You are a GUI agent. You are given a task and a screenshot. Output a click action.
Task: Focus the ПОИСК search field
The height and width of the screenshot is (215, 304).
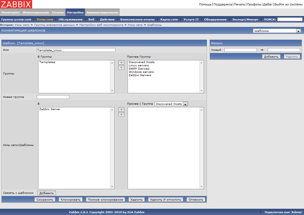(290, 19)
